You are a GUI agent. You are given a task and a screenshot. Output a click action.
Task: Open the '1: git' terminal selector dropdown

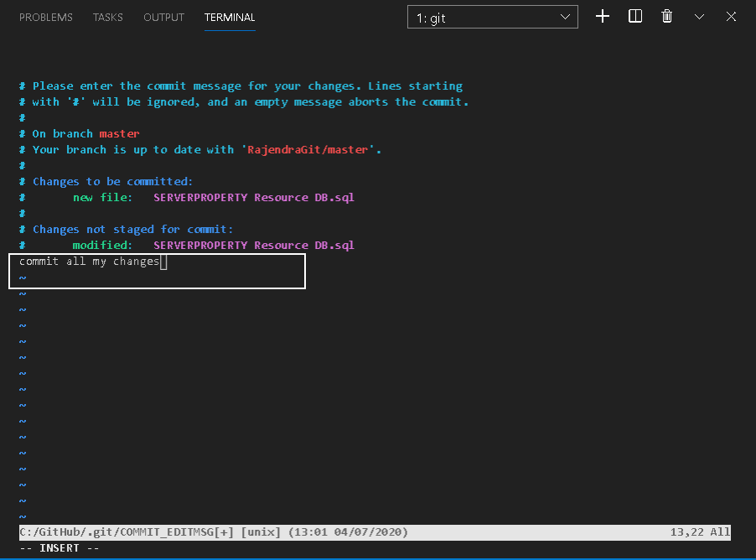click(492, 18)
